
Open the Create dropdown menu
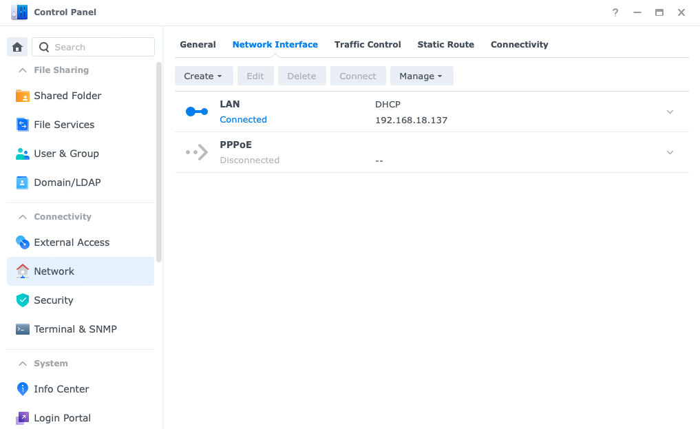pos(204,76)
